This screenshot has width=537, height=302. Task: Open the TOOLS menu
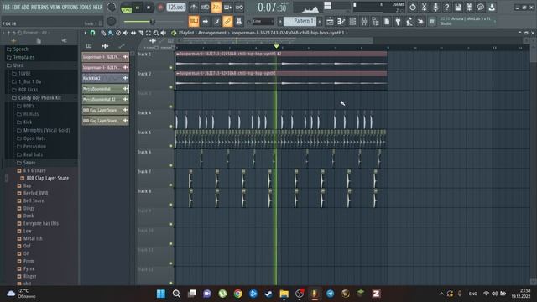(x=86, y=7)
